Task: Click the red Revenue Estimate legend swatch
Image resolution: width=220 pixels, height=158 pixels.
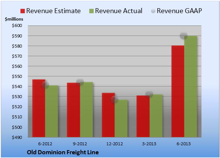Action: pyautogui.click(x=22, y=11)
